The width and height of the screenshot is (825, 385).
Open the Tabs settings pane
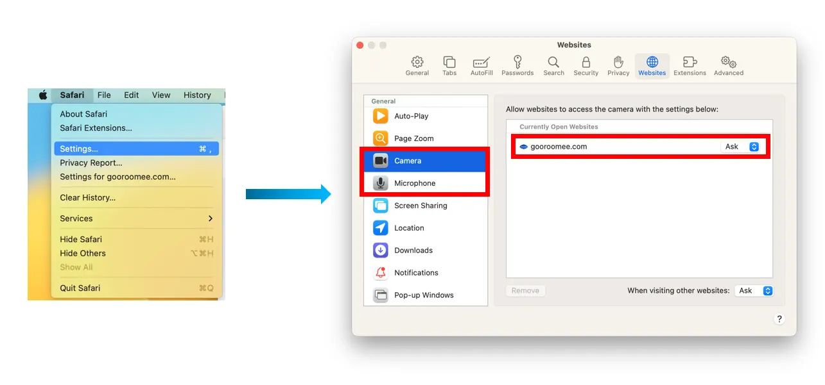449,66
